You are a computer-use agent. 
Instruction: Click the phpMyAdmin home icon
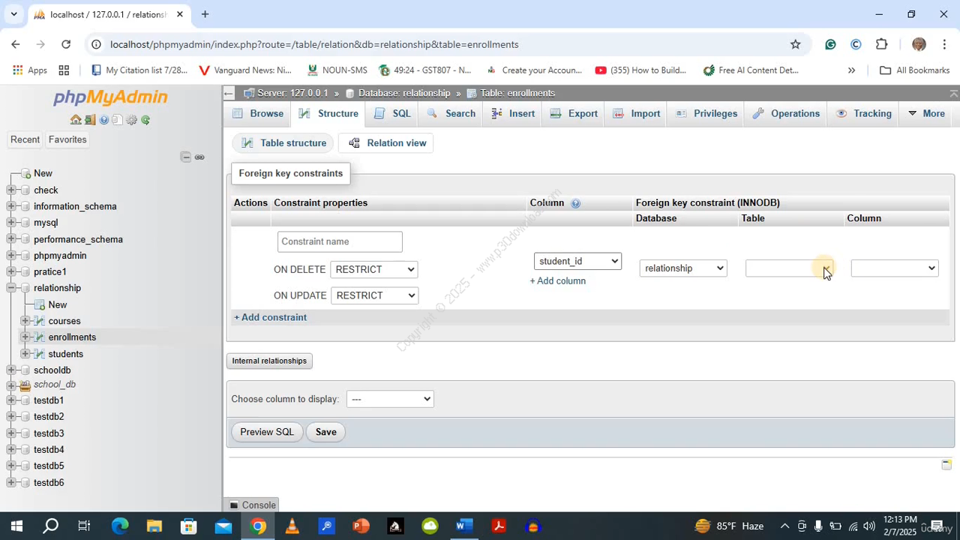click(76, 120)
